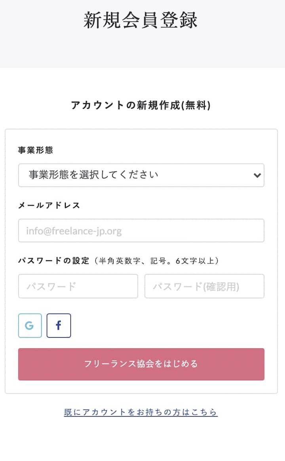Focus the メールアドレス email input field
285x461 pixels.
coord(141,230)
